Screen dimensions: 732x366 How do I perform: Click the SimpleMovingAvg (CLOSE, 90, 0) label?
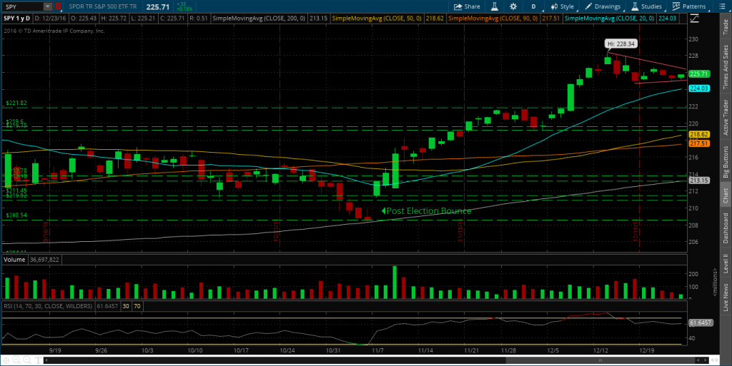click(493, 18)
